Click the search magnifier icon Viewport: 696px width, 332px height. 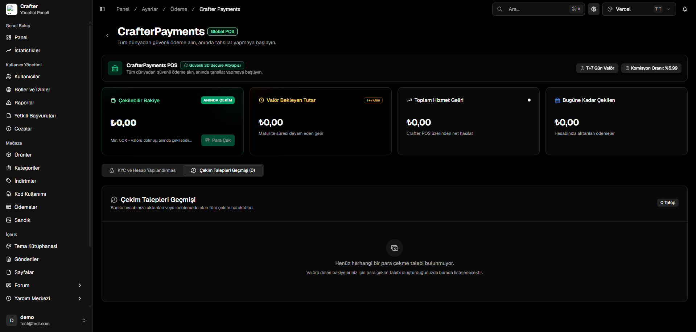[500, 9]
